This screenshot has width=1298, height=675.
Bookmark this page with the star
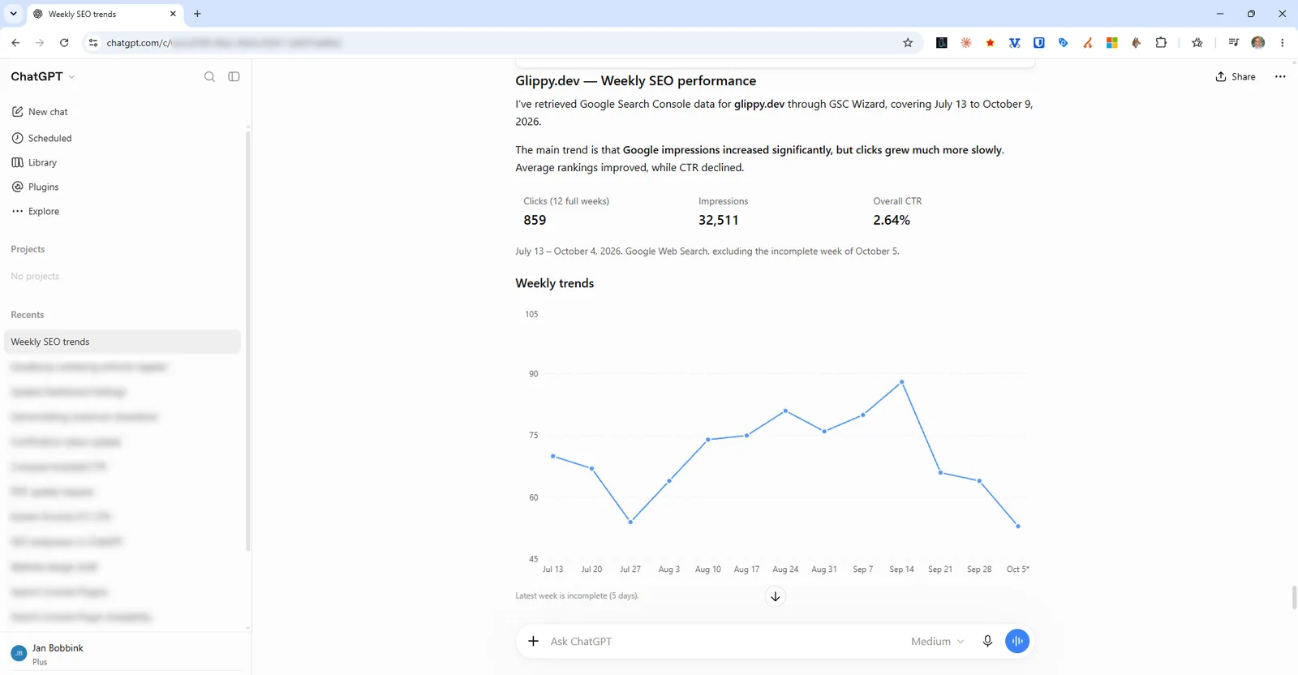click(x=908, y=43)
